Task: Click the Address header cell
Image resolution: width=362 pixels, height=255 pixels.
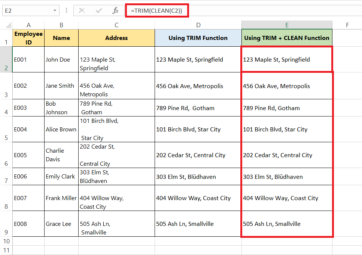Action: click(116, 38)
